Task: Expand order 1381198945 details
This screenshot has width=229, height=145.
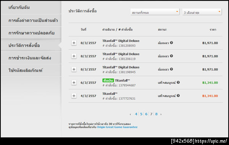Action: [x=74, y=69]
